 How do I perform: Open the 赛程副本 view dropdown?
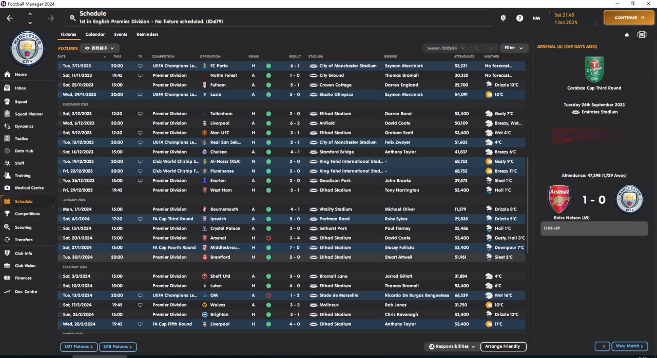100,48
